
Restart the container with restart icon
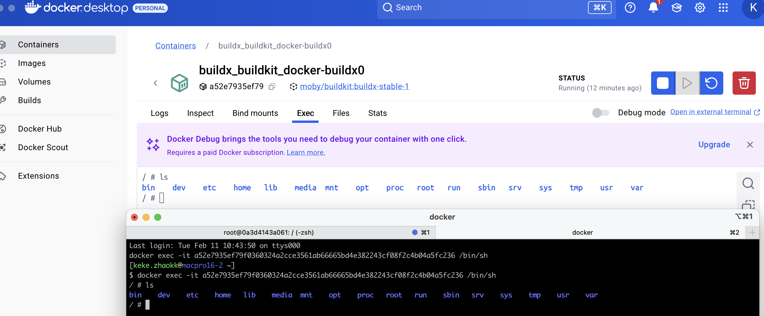(711, 83)
